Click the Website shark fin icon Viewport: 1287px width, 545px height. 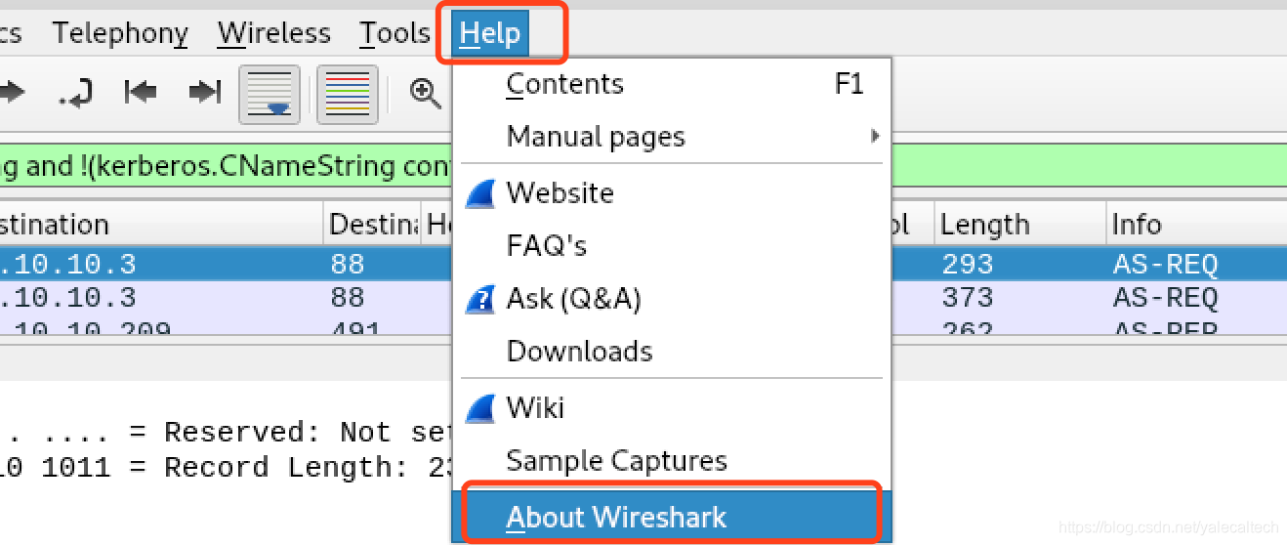tap(480, 193)
